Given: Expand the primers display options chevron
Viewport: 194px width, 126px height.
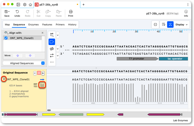Looking at the screenshot, I should pos(58,55).
